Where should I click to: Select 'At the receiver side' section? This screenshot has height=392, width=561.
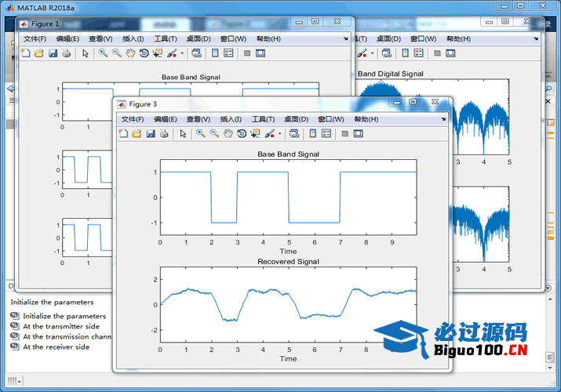click(56, 347)
